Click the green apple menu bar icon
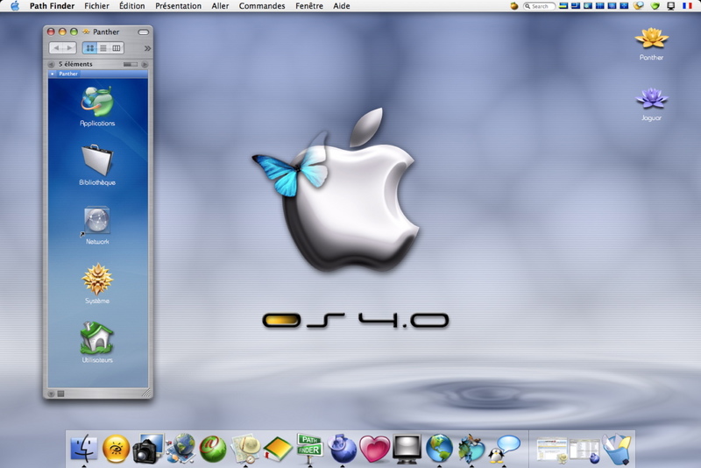Image resolution: width=701 pixels, height=468 pixels. (655, 6)
